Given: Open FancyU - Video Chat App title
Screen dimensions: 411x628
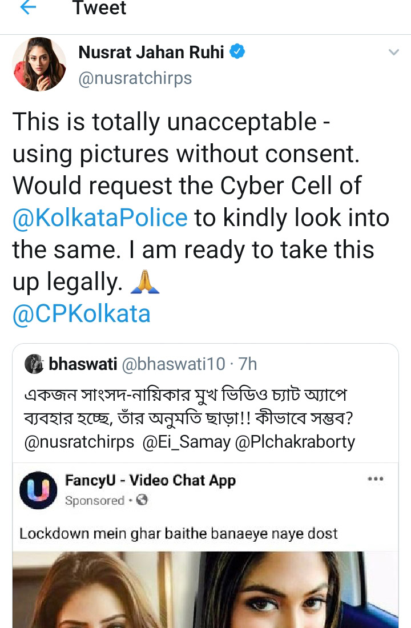Looking at the screenshot, I should pos(151,480).
